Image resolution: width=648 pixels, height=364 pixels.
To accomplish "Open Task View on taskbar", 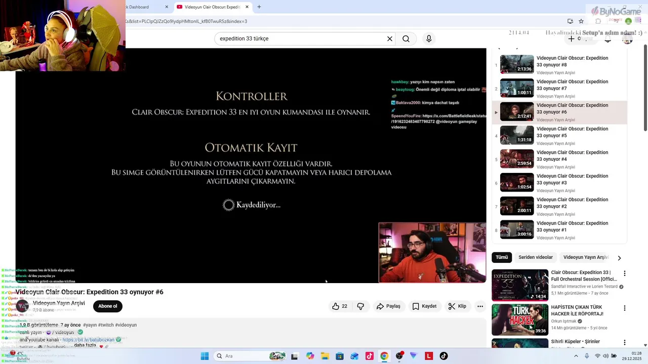I will click(295, 356).
